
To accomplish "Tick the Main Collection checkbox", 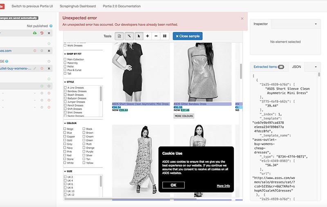I will pyautogui.click(x=65, y=59).
